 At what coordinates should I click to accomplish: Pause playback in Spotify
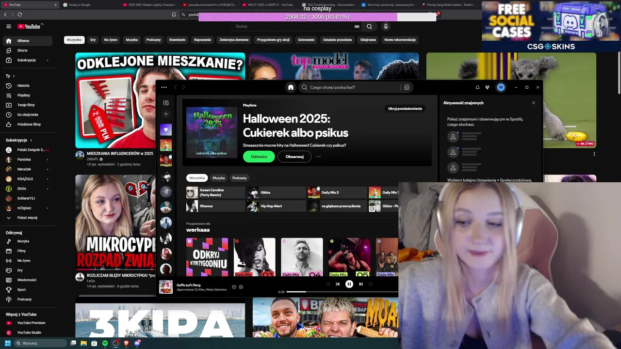[x=349, y=284]
